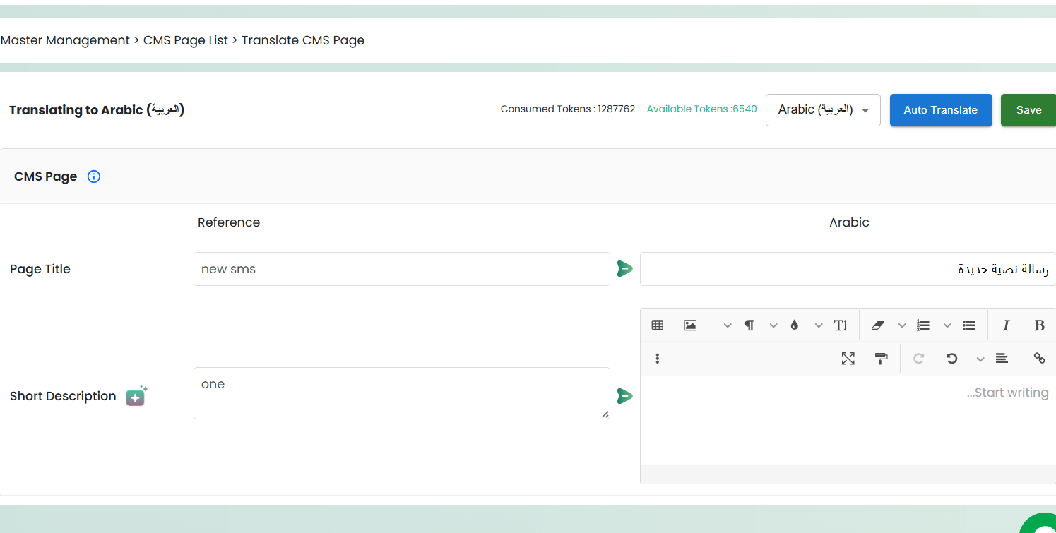Apply numbered list formatting
This screenshot has width=1056, height=533.
923,325
